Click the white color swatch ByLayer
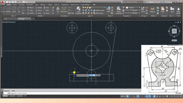 click(x=127, y=8)
